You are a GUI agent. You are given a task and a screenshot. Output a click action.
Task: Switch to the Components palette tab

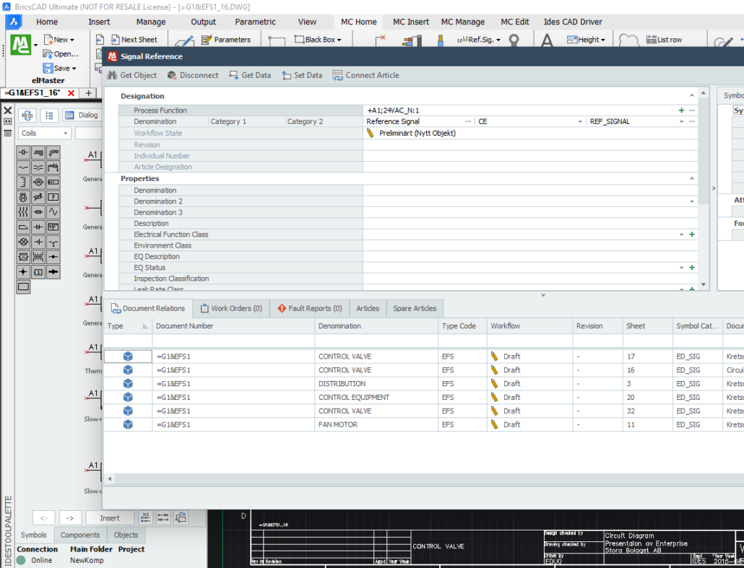coord(80,535)
